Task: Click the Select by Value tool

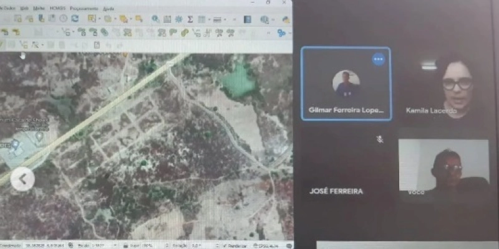Action: click(x=108, y=19)
